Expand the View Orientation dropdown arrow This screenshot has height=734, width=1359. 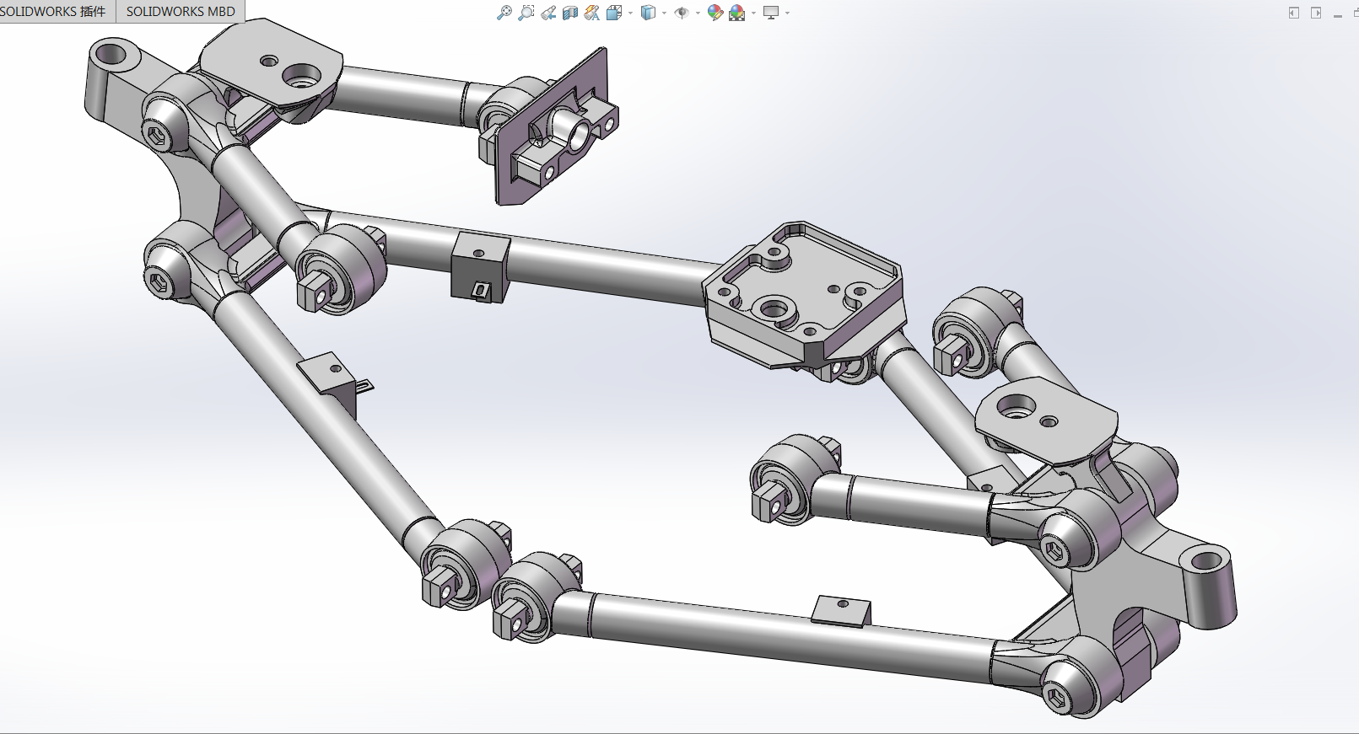point(630,13)
